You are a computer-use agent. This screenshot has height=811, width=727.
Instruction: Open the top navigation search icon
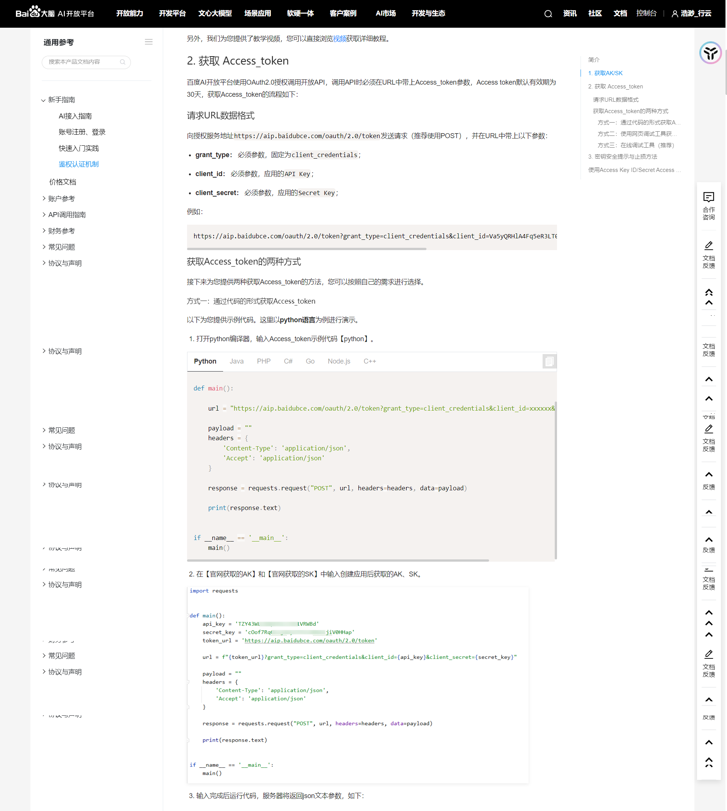(x=548, y=14)
